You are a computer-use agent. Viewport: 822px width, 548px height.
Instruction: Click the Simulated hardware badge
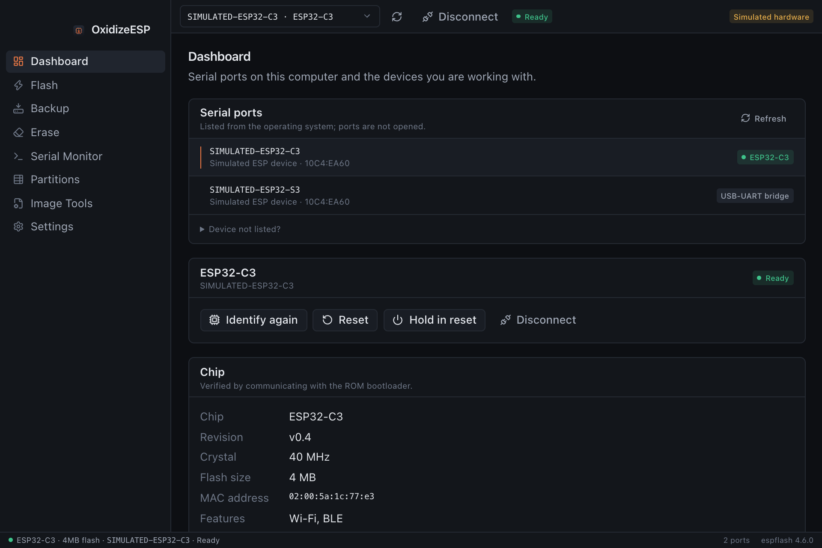(771, 17)
